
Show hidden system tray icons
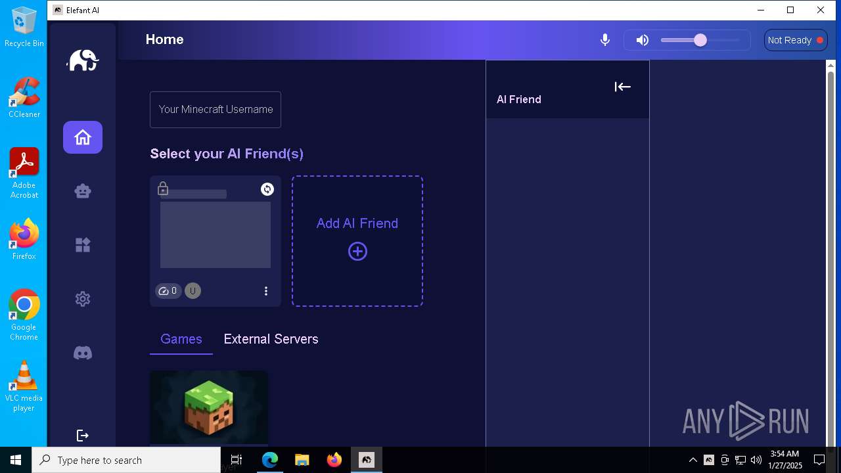point(693,460)
